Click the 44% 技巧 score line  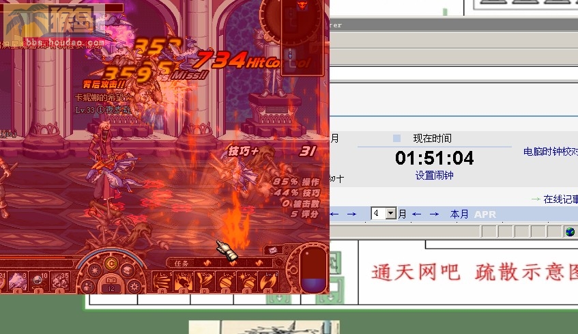pos(297,193)
